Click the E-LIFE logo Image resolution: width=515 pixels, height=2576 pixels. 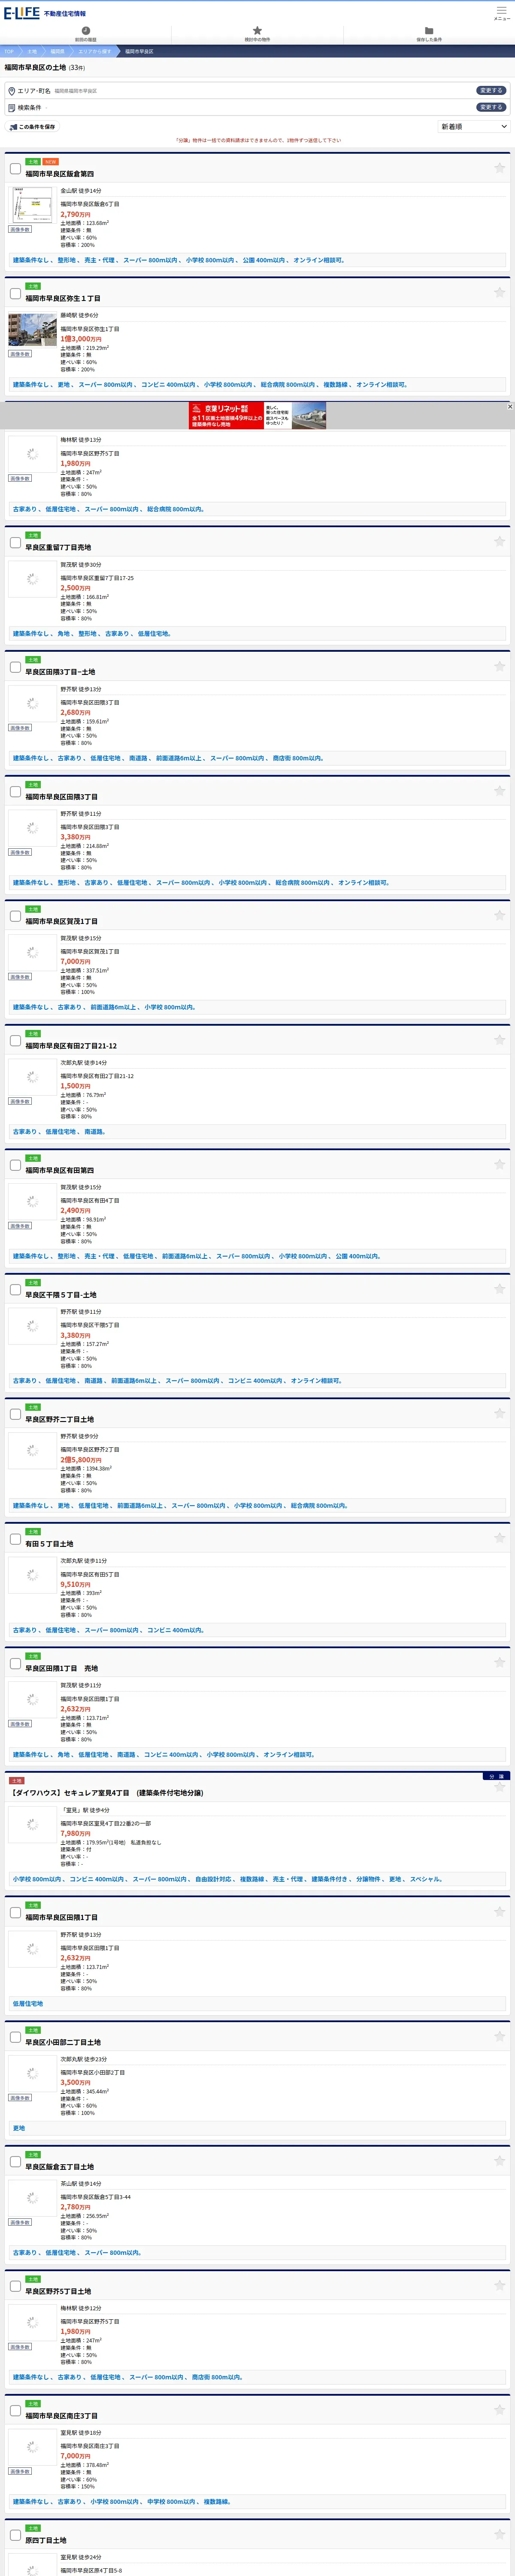click(22, 13)
